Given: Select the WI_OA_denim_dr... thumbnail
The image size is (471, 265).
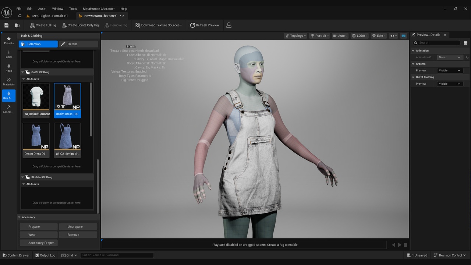Looking at the screenshot, I should pyautogui.click(x=67, y=140).
